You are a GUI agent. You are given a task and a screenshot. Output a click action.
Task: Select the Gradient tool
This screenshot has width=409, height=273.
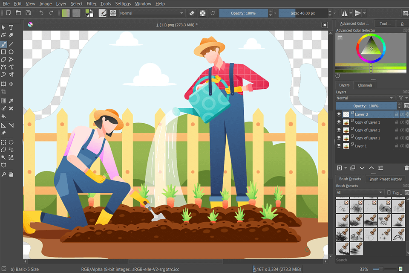(4, 101)
